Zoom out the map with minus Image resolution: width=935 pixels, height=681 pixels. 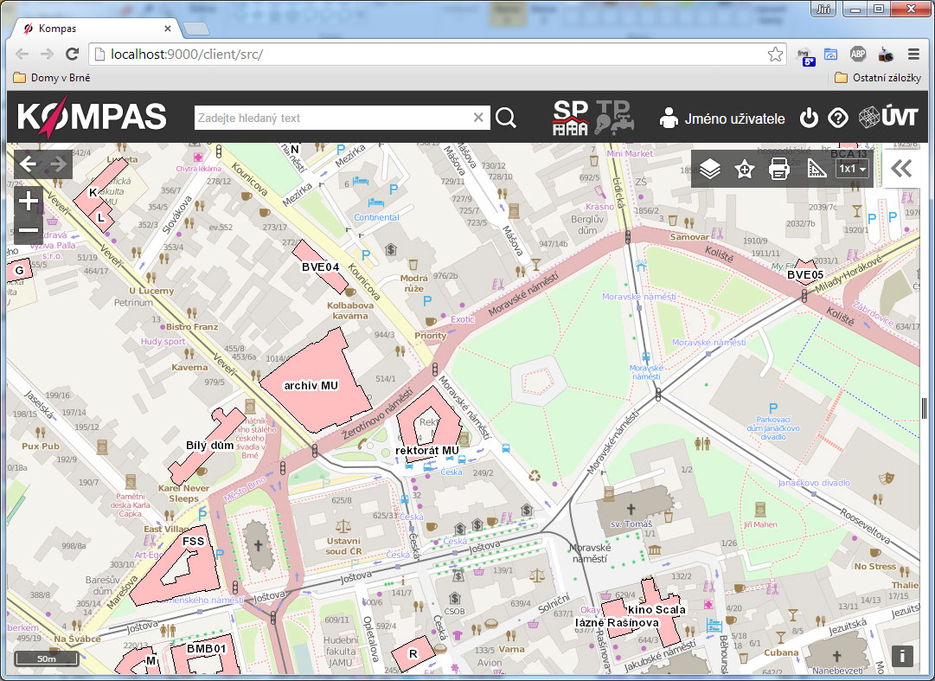[29, 230]
